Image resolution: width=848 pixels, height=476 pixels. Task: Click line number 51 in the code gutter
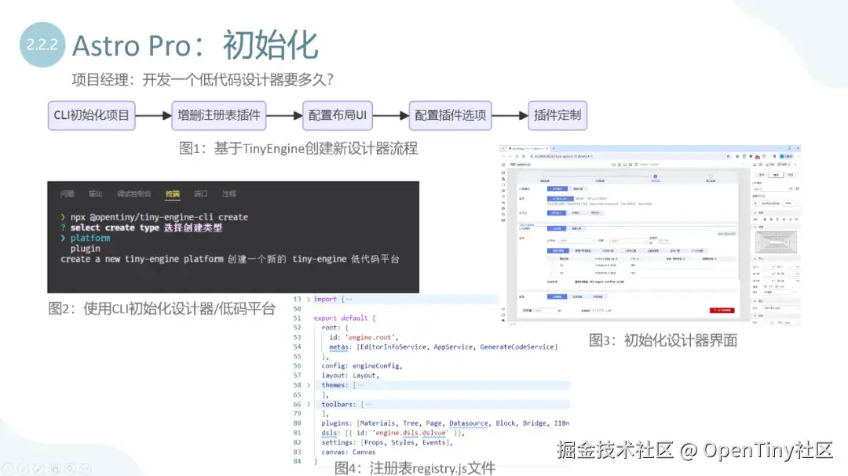click(x=297, y=318)
